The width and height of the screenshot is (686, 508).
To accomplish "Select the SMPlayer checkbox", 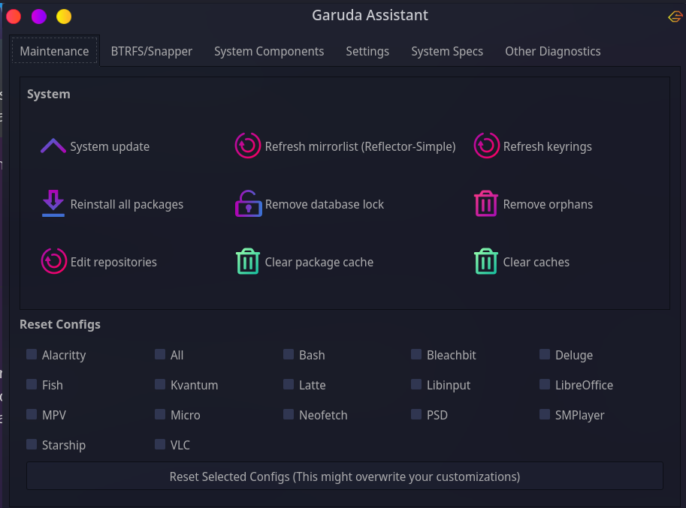I will 545,414.
